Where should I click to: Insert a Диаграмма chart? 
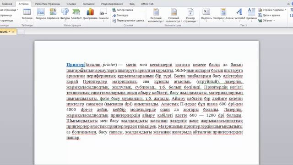click(x=90, y=14)
